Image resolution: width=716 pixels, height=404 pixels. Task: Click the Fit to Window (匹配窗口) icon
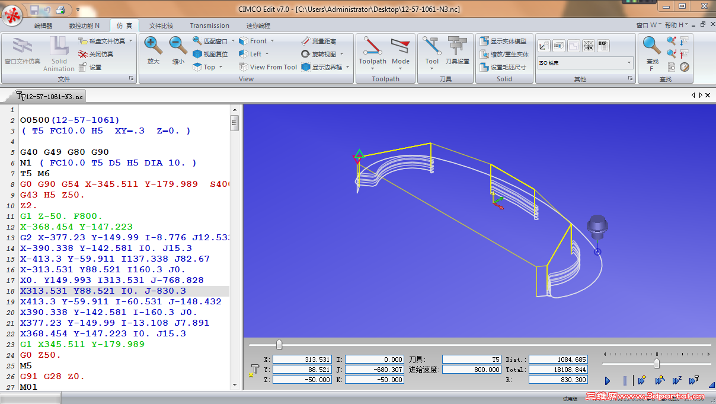coord(197,41)
